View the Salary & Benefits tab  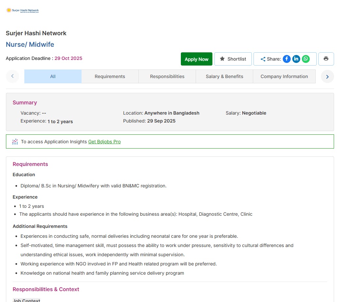(x=224, y=76)
